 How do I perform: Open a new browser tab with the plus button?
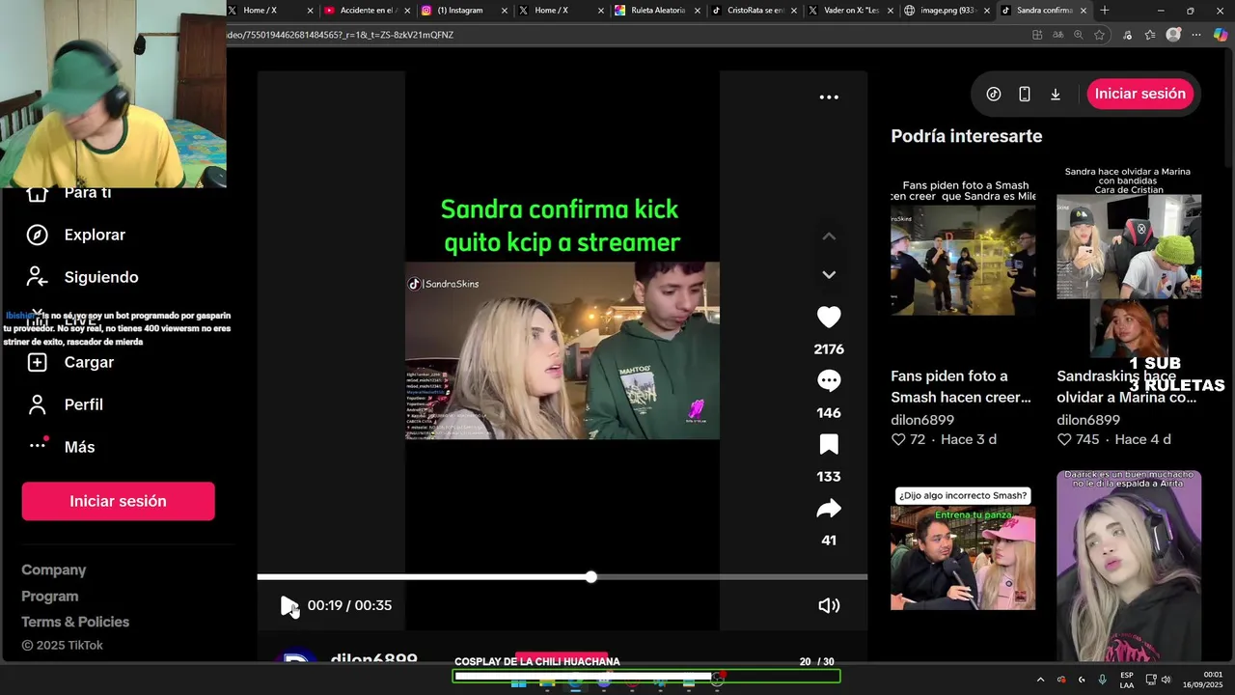pos(1105,11)
